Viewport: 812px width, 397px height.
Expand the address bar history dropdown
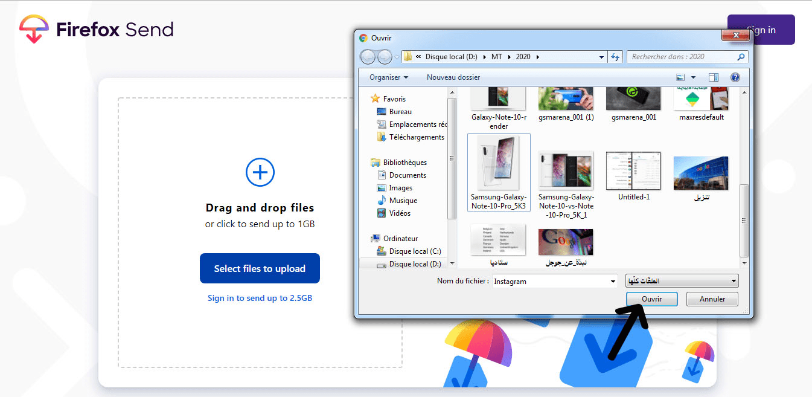[x=602, y=57]
